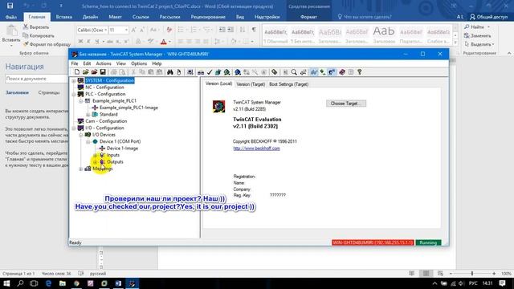Click the question mark Help icon in toolbar
This screenshot has height=289, width=514.
pyautogui.click(x=360, y=72)
